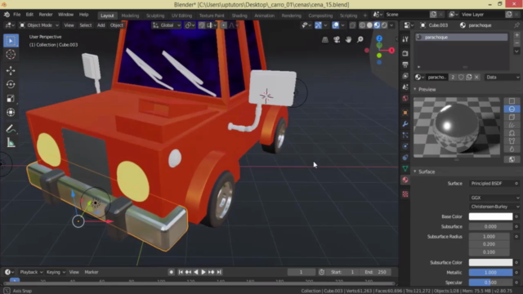523x294 pixels.
Task: Open viewport Add menu
Action: coord(101,25)
